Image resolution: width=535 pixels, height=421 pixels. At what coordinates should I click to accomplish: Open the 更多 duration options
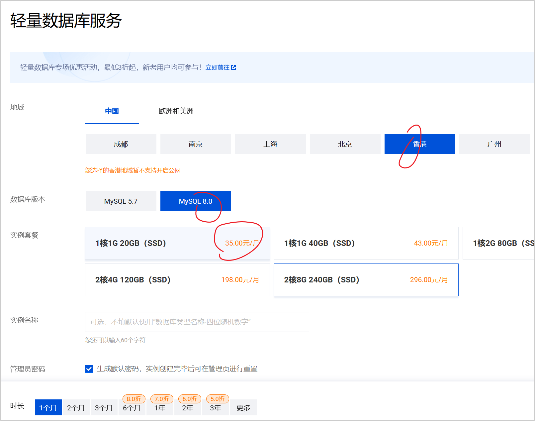coord(243,407)
